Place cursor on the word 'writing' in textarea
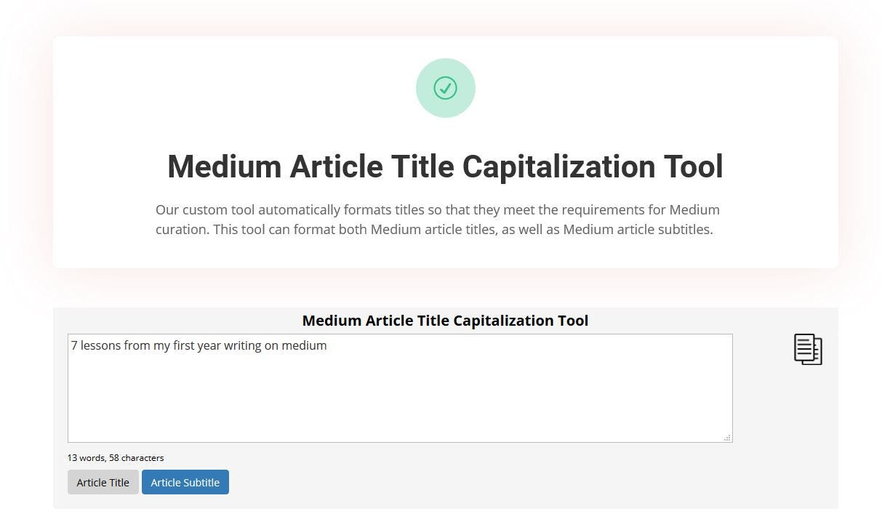 (242, 346)
